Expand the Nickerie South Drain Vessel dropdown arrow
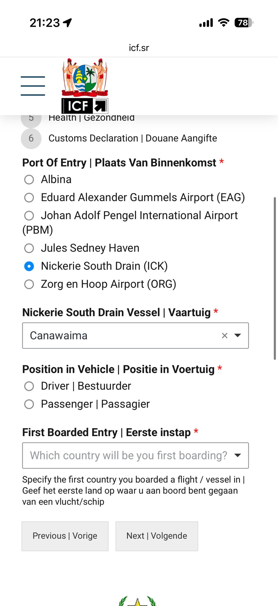This screenshot has height=606, width=278. [x=238, y=335]
